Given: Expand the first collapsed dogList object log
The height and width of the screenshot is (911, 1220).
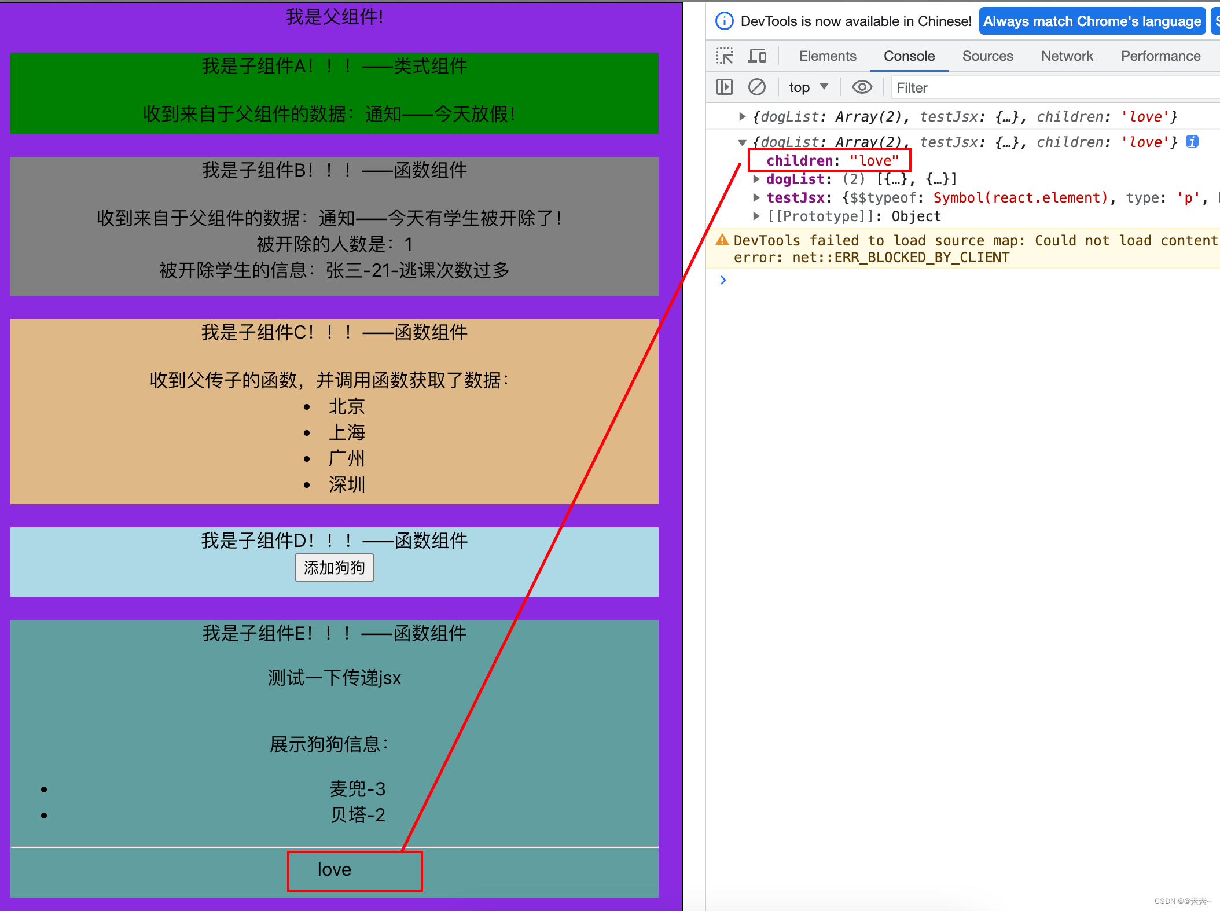Looking at the screenshot, I should [742, 117].
